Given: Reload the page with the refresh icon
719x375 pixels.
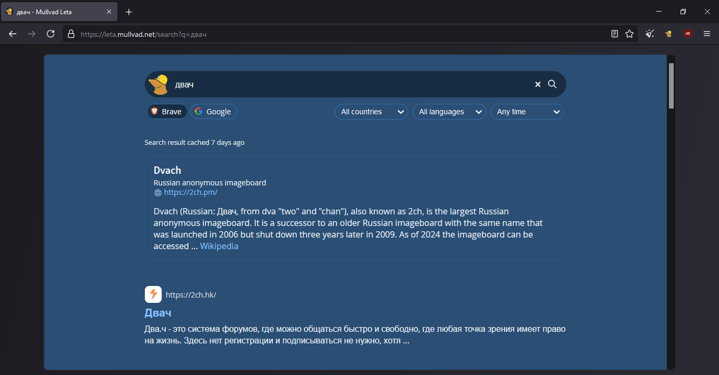Looking at the screenshot, I should (x=51, y=34).
